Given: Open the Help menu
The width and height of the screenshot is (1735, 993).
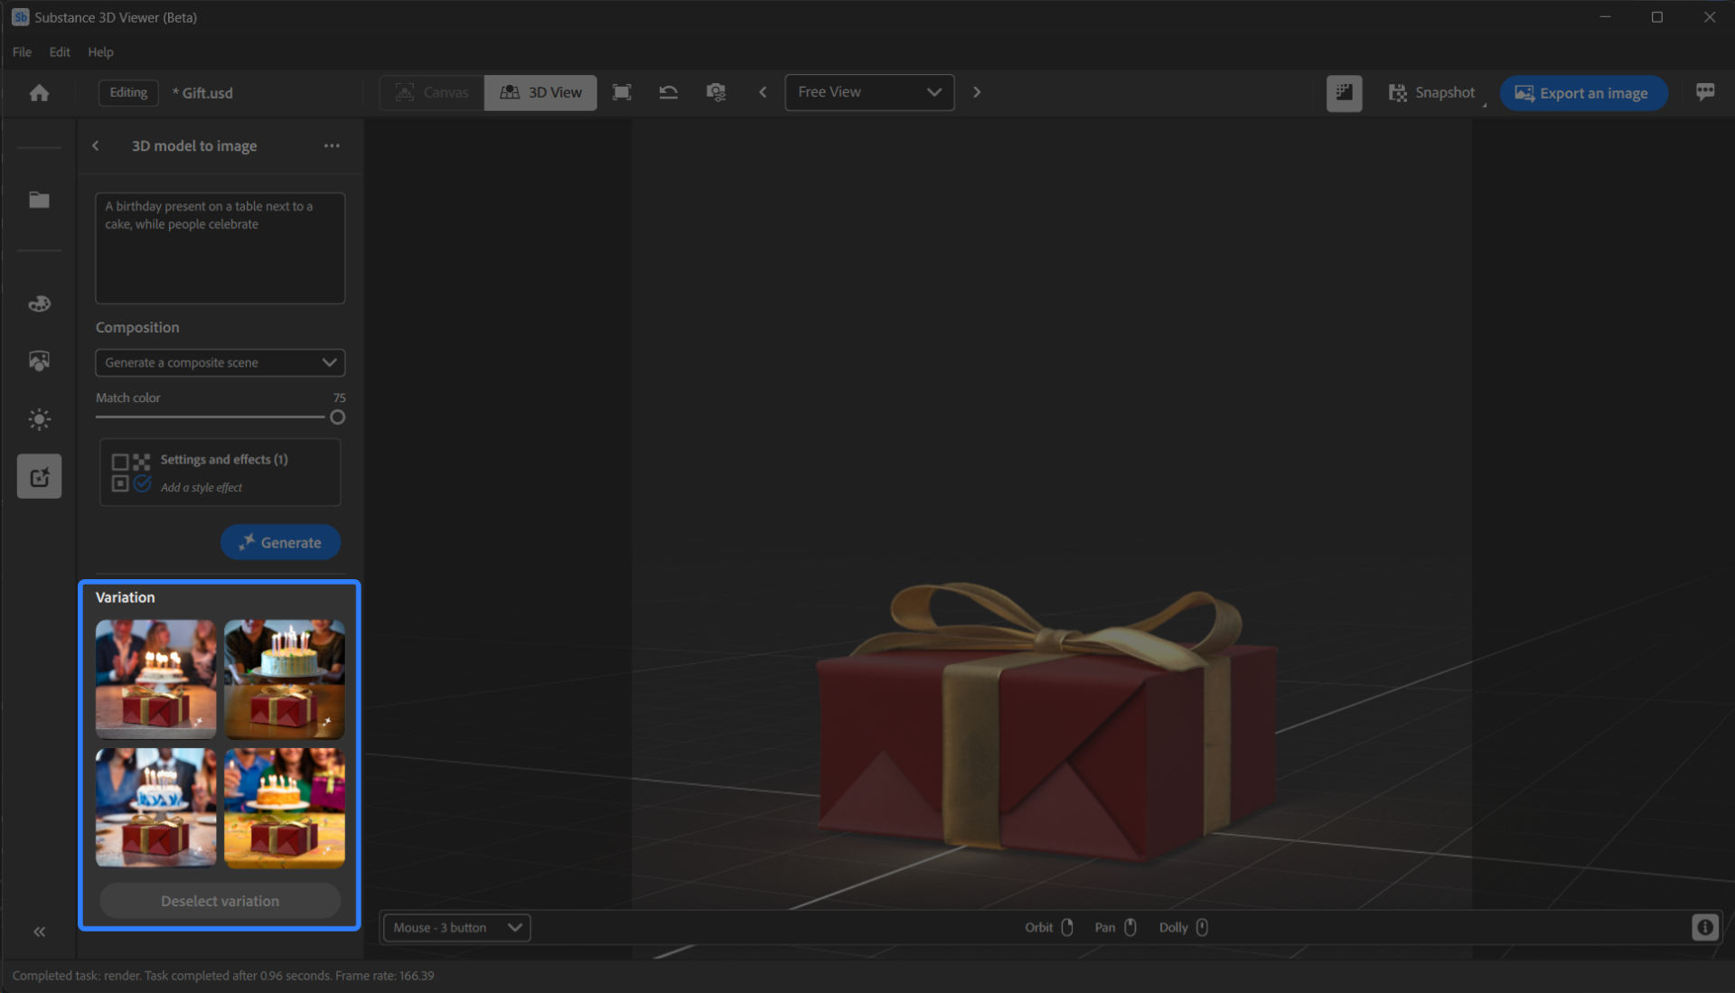Looking at the screenshot, I should coord(100,52).
